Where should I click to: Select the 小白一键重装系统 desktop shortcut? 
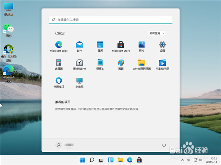tap(8, 53)
